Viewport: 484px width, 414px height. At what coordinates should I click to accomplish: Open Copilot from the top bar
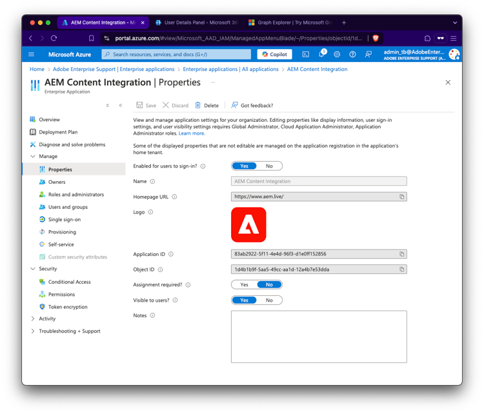click(274, 54)
